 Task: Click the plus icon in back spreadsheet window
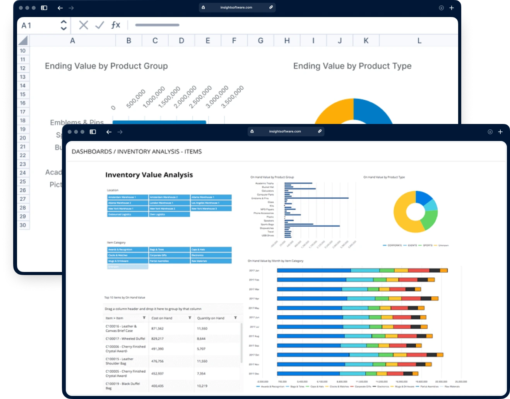(452, 8)
